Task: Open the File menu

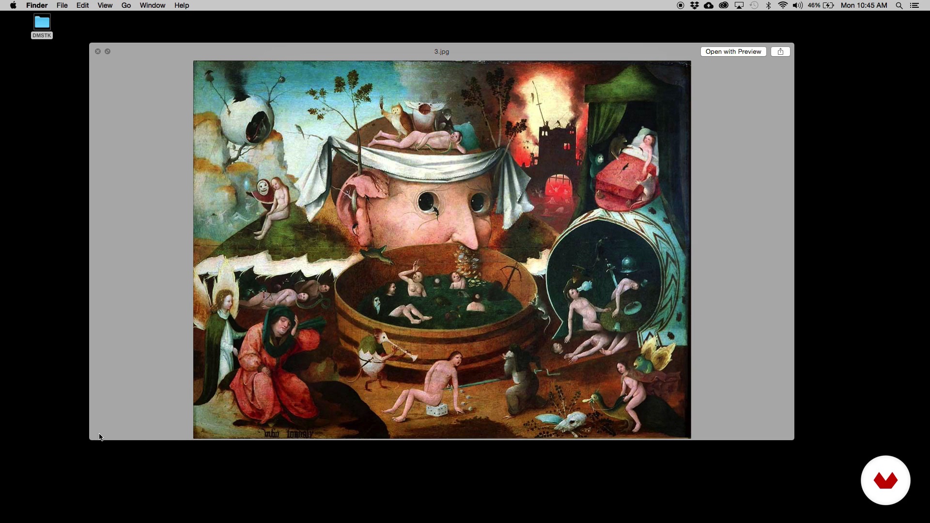Action: coord(62,5)
